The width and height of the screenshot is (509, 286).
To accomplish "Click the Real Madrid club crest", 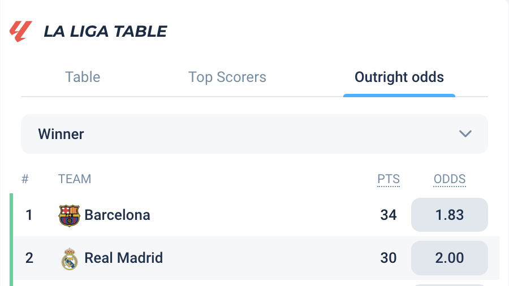I will (x=69, y=258).
